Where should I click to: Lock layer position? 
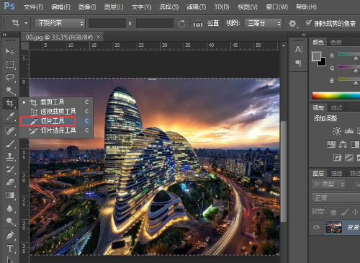355,212
